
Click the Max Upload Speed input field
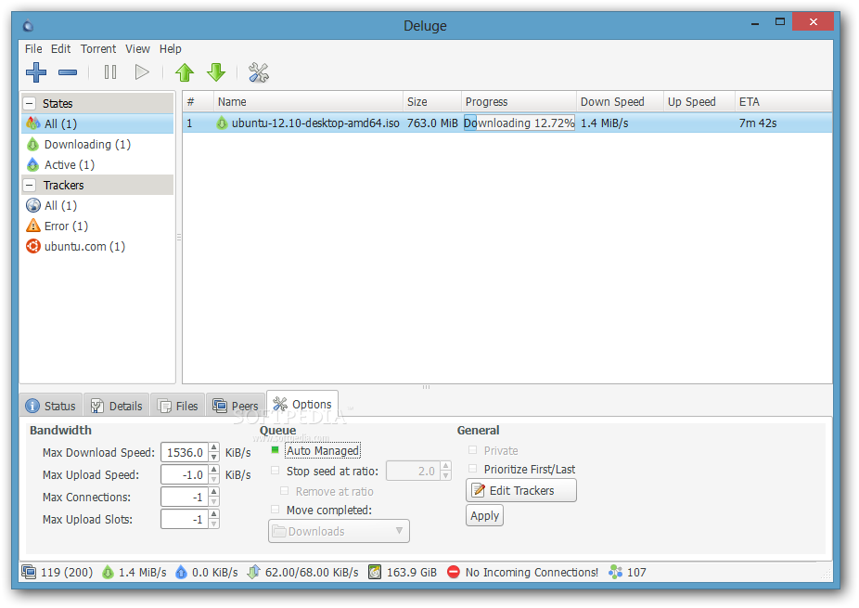point(186,474)
